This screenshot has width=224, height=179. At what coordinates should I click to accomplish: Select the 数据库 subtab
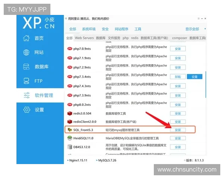[x=101, y=38]
